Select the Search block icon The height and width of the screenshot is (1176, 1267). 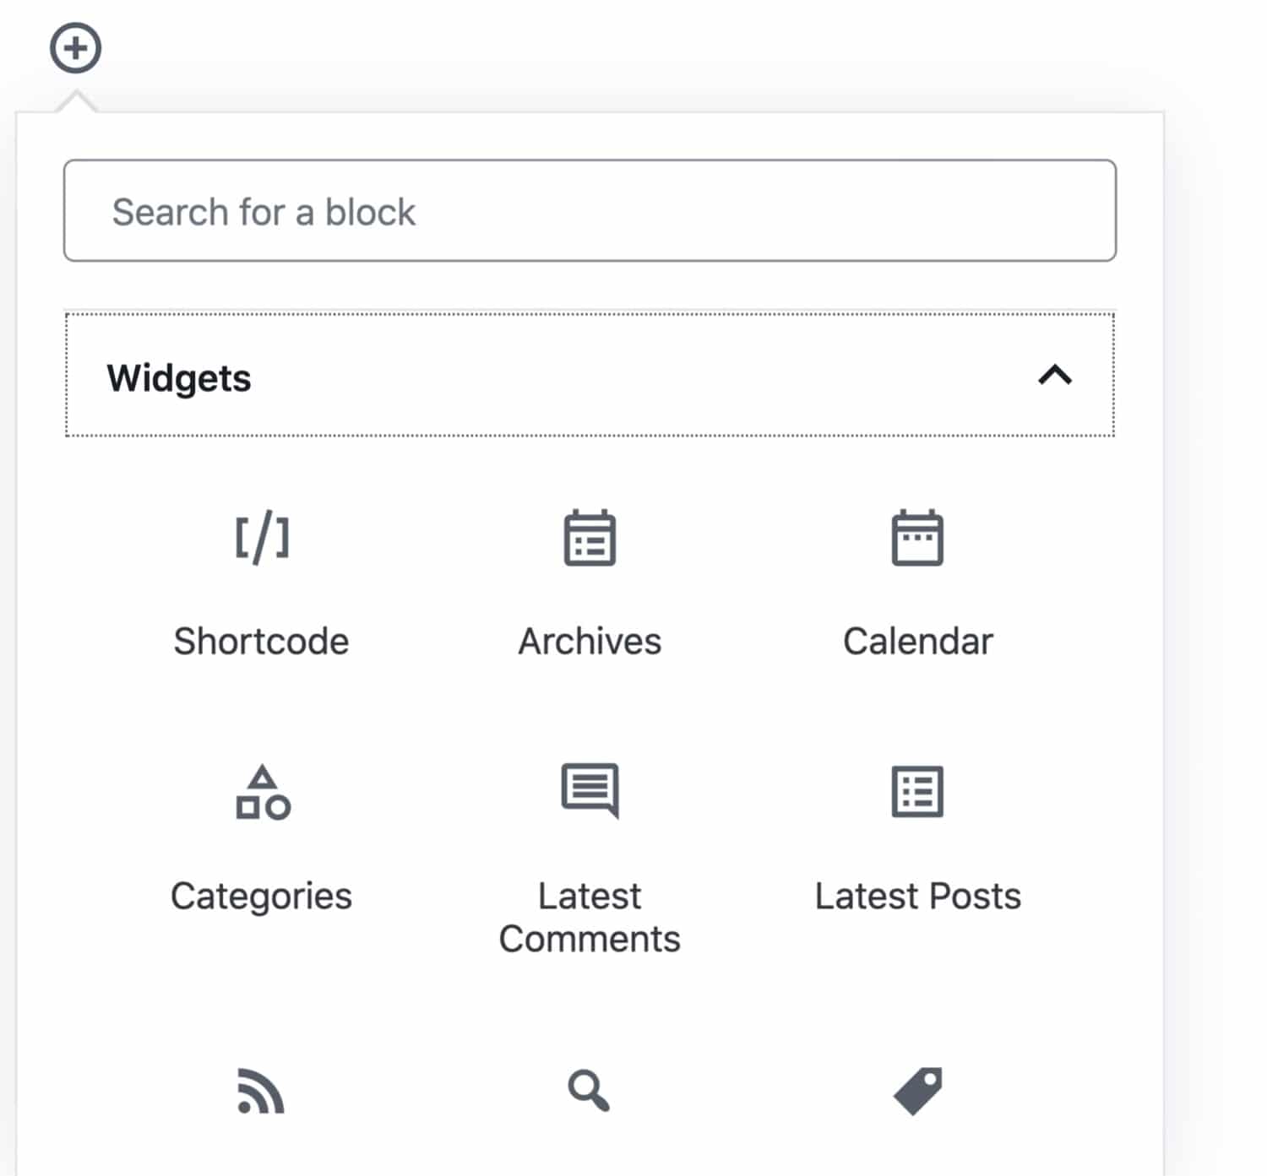(x=590, y=1092)
